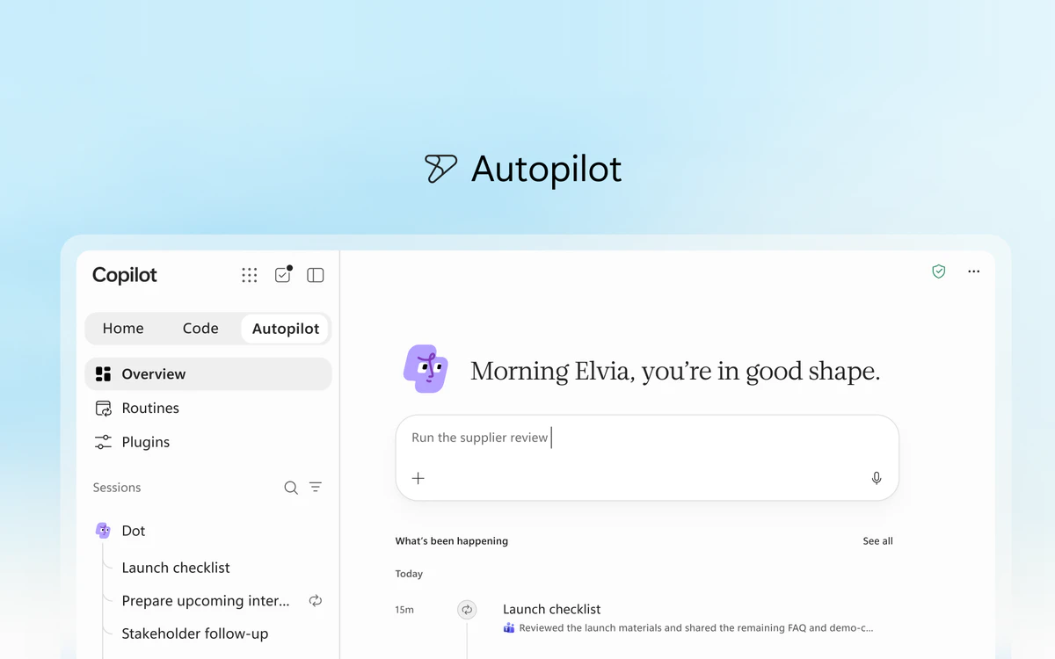Click the prompt box containing Run the supplier review
The width and height of the screenshot is (1055, 659).
point(647,458)
